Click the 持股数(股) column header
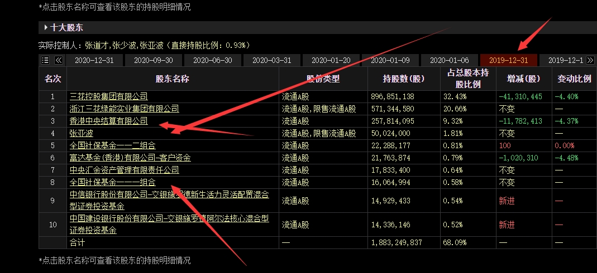The width and height of the screenshot is (597, 273). [x=404, y=79]
